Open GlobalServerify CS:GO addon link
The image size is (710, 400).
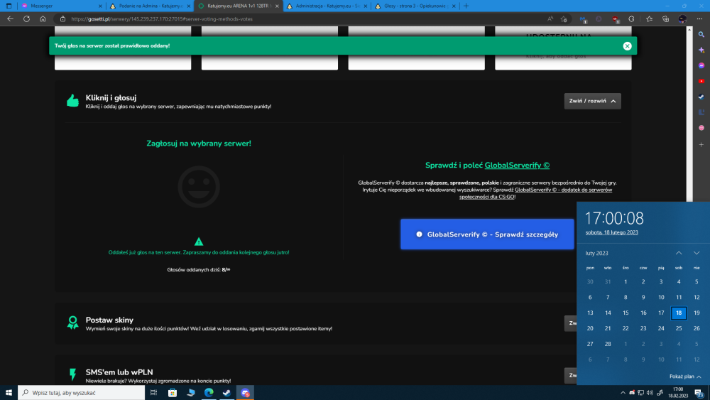click(x=535, y=193)
